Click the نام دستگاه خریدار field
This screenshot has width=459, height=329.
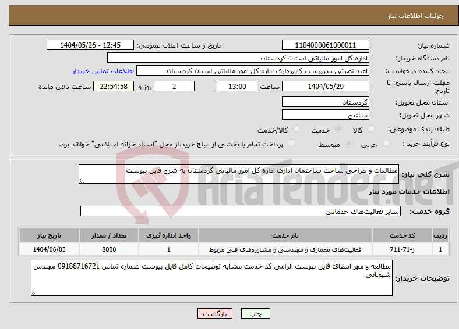pos(238,58)
